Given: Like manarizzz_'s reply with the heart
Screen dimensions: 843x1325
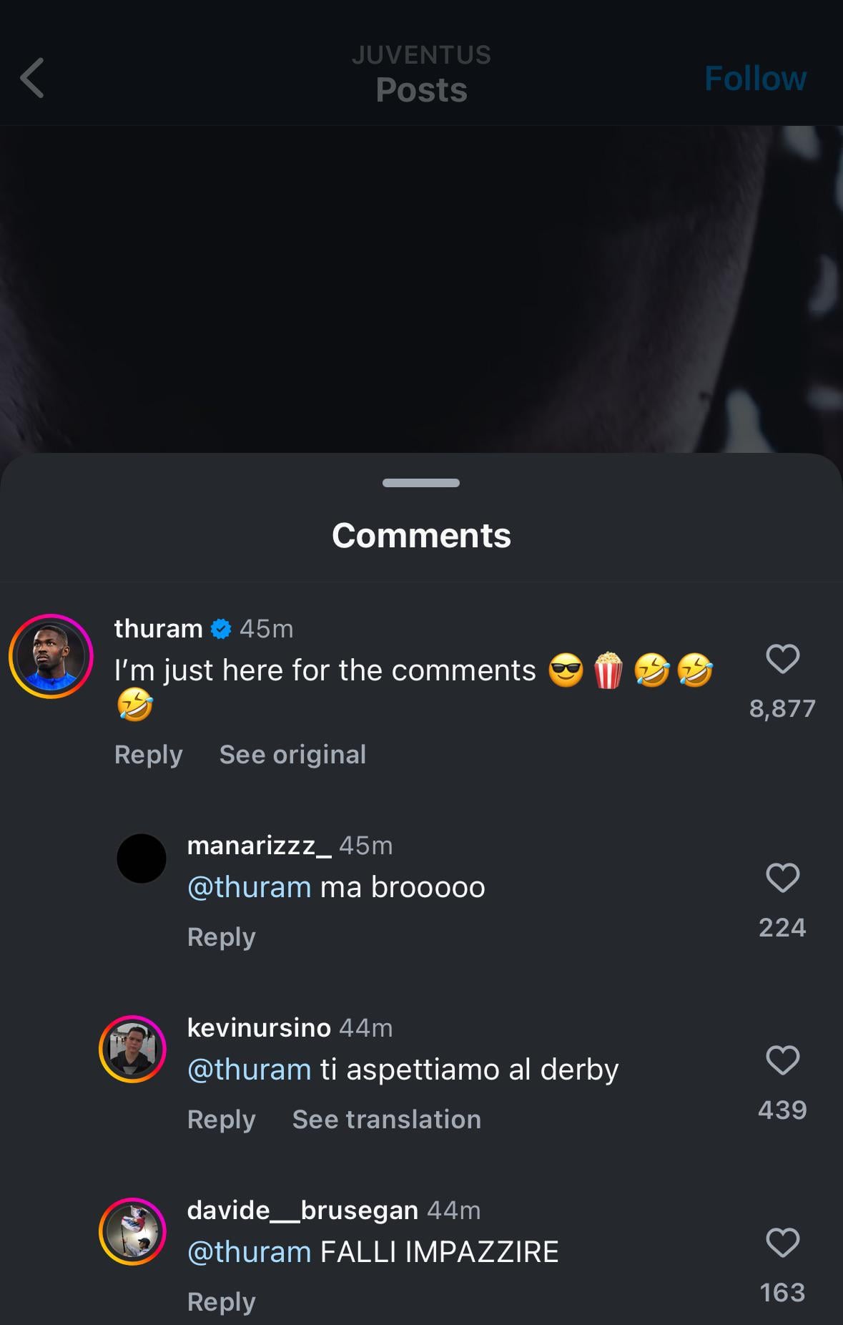Looking at the screenshot, I should 782,878.
